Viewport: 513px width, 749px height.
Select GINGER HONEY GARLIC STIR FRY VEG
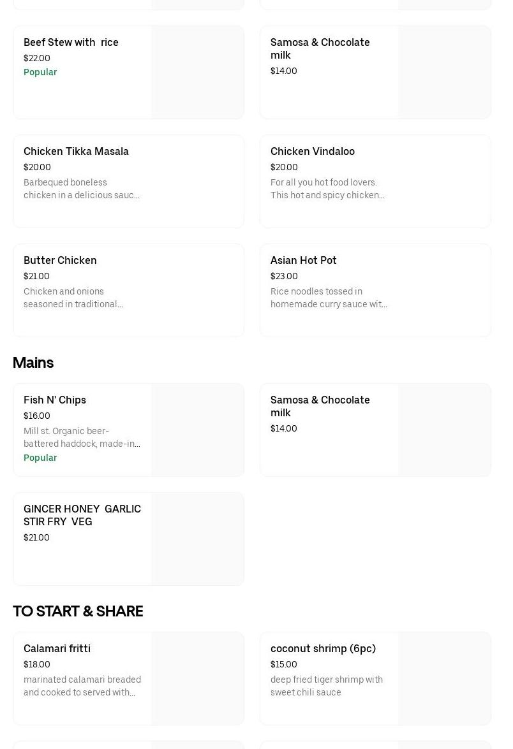coord(82,515)
